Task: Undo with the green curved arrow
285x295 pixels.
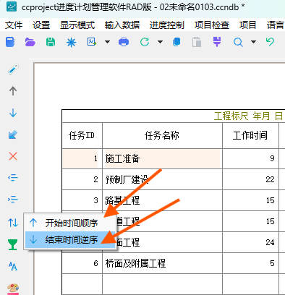Action: (x=270, y=42)
